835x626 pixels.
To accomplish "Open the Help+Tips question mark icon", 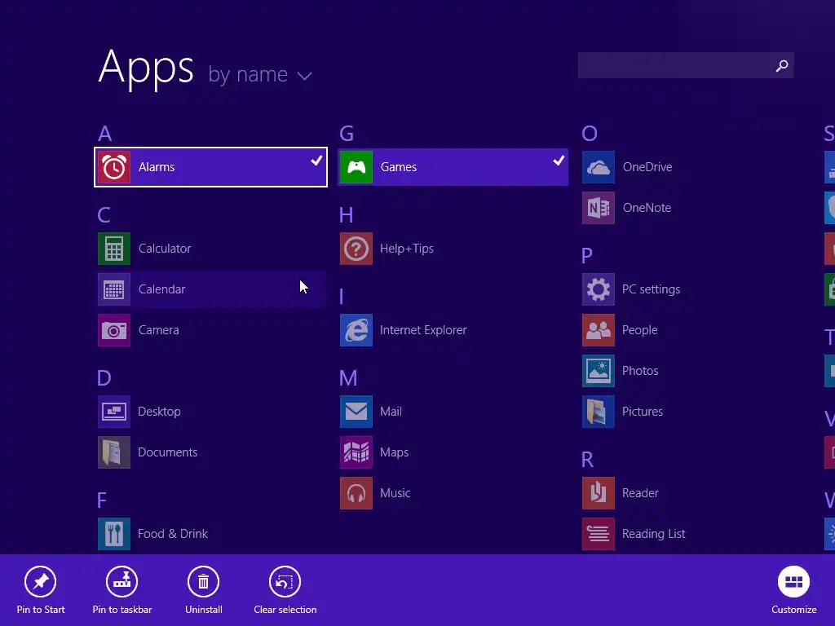I will pos(356,249).
